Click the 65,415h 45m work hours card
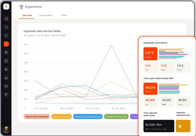 pos(159,126)
